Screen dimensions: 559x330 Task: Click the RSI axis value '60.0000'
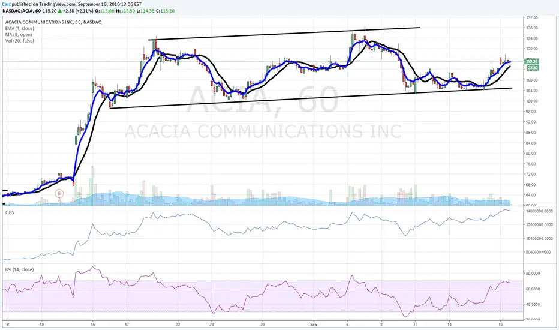[x=533, y=289]
